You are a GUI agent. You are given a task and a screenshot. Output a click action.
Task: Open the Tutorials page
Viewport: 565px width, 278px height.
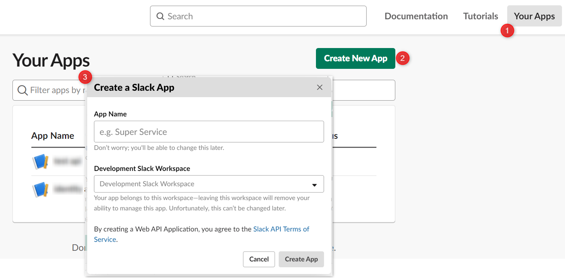[x=481, y=16]
